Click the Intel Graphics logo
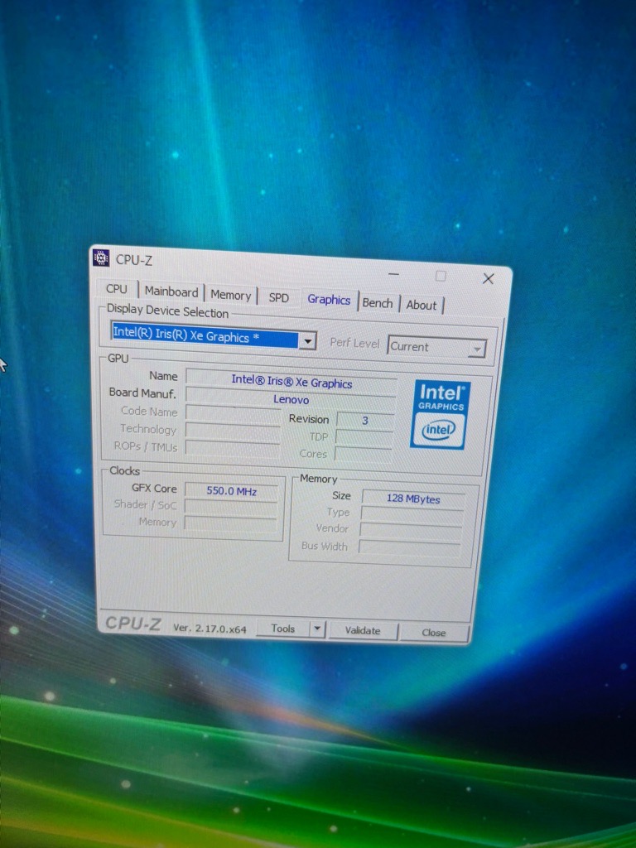The height and width of the screenshot is (848, 636). tap(440, 414)
